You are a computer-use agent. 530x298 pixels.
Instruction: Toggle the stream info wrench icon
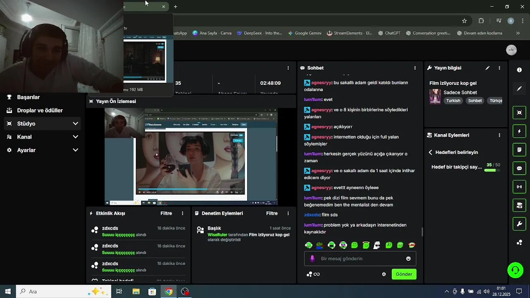[x=519, y=224]
